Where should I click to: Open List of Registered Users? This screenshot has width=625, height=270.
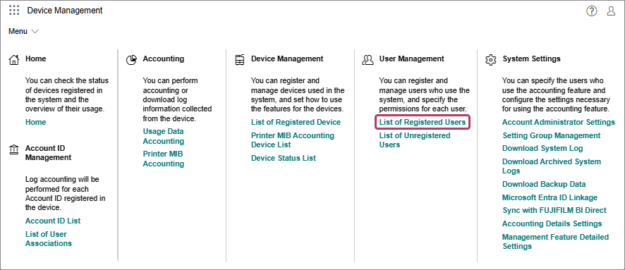423,122
